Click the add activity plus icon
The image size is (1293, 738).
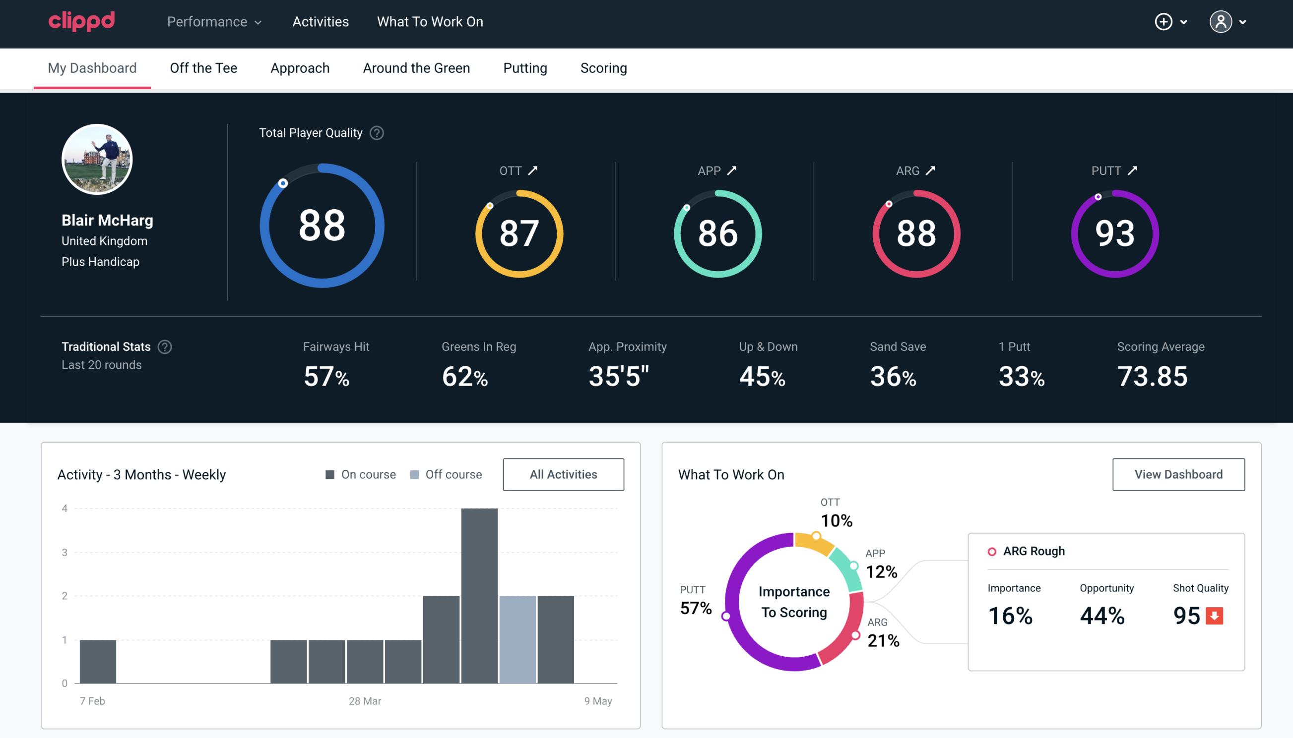point(1164,21)
